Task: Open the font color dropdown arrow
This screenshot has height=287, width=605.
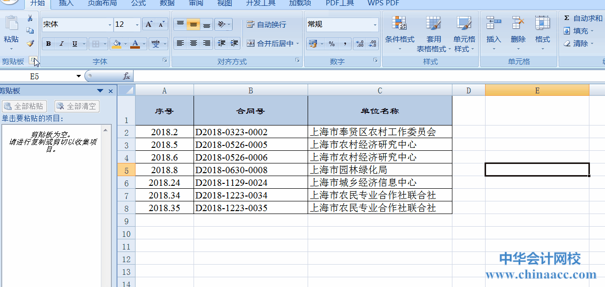Action: click(x=144, y=44)
